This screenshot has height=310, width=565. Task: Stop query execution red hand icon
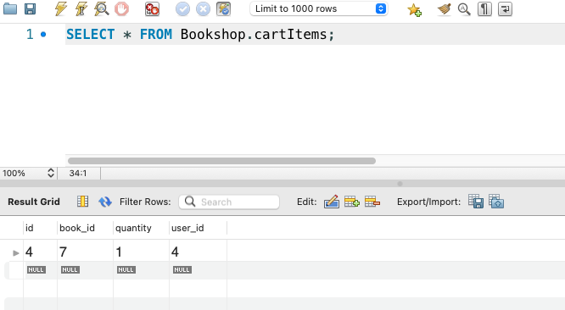click(x=122, y=9)
